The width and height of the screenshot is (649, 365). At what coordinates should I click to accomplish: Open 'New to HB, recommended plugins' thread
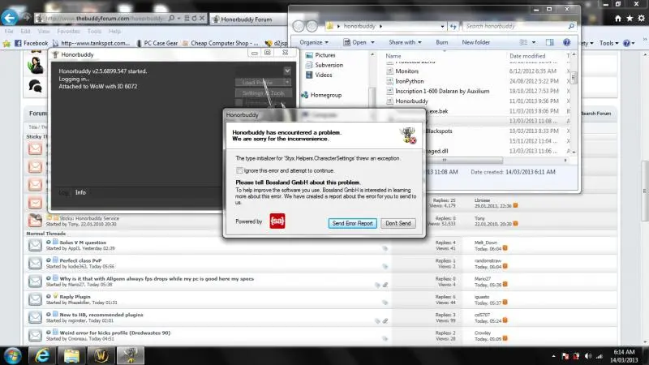(101, 315)
